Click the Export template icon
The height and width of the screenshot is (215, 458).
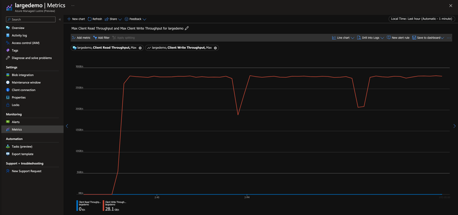tap(8, 154)
